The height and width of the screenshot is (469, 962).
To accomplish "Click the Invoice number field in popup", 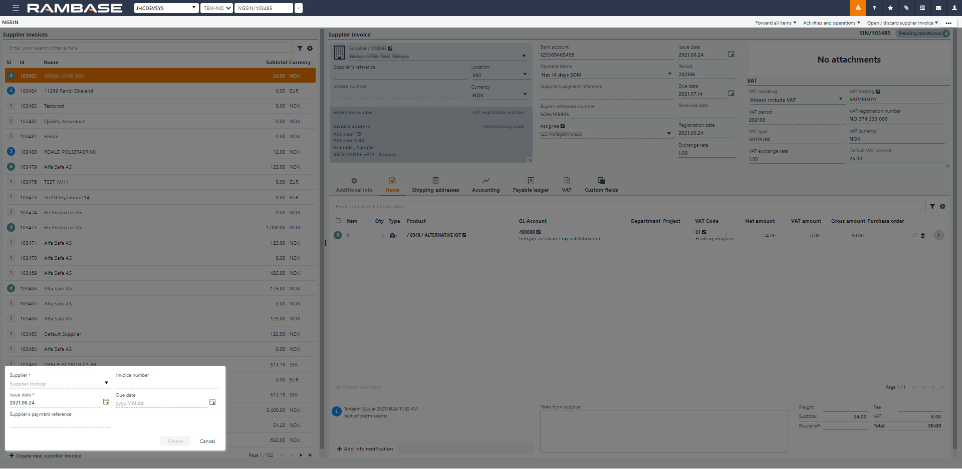I will (x=166, y=383).
